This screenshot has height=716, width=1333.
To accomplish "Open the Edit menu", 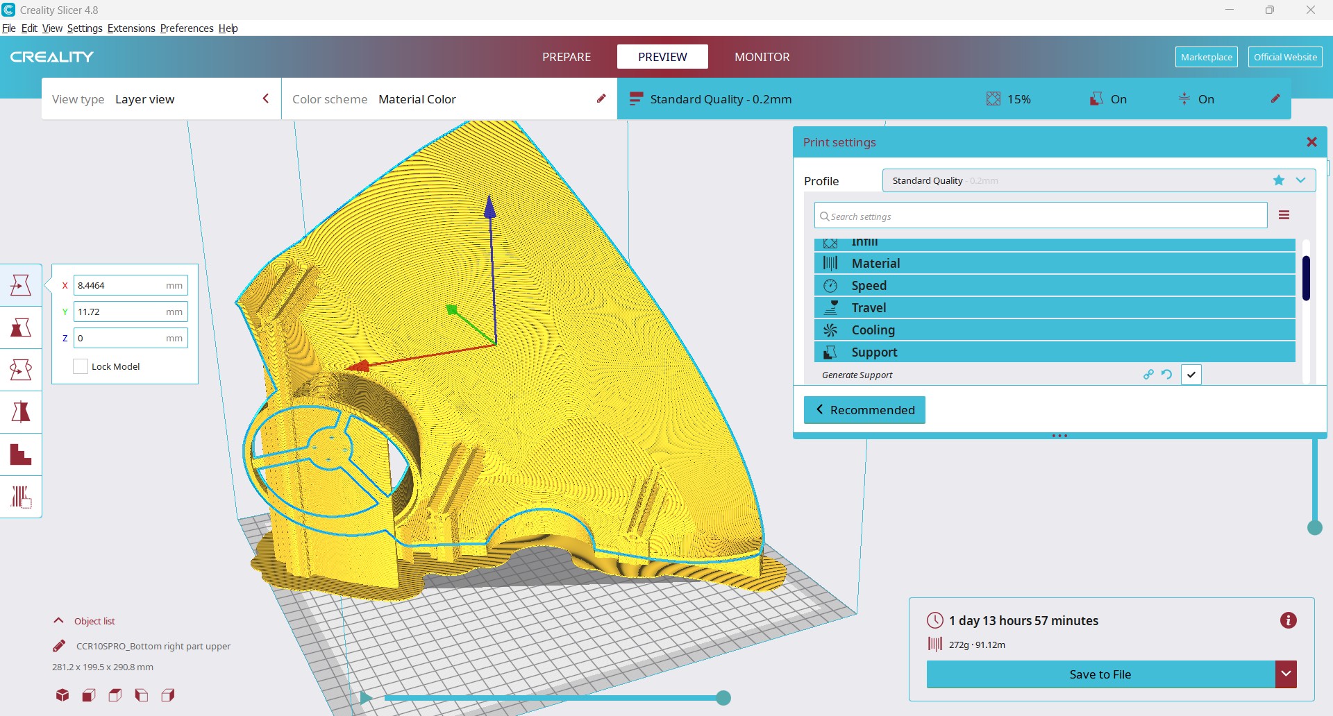I will pos(29,28).
